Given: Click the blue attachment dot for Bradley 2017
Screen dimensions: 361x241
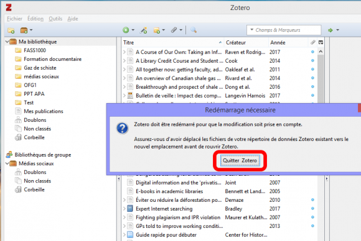Looking at the screenshot, I should click(312, 209).
